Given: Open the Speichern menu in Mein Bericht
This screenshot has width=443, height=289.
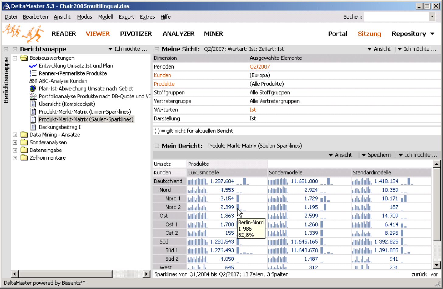Looking at the screenshot, I should [376, 155].
